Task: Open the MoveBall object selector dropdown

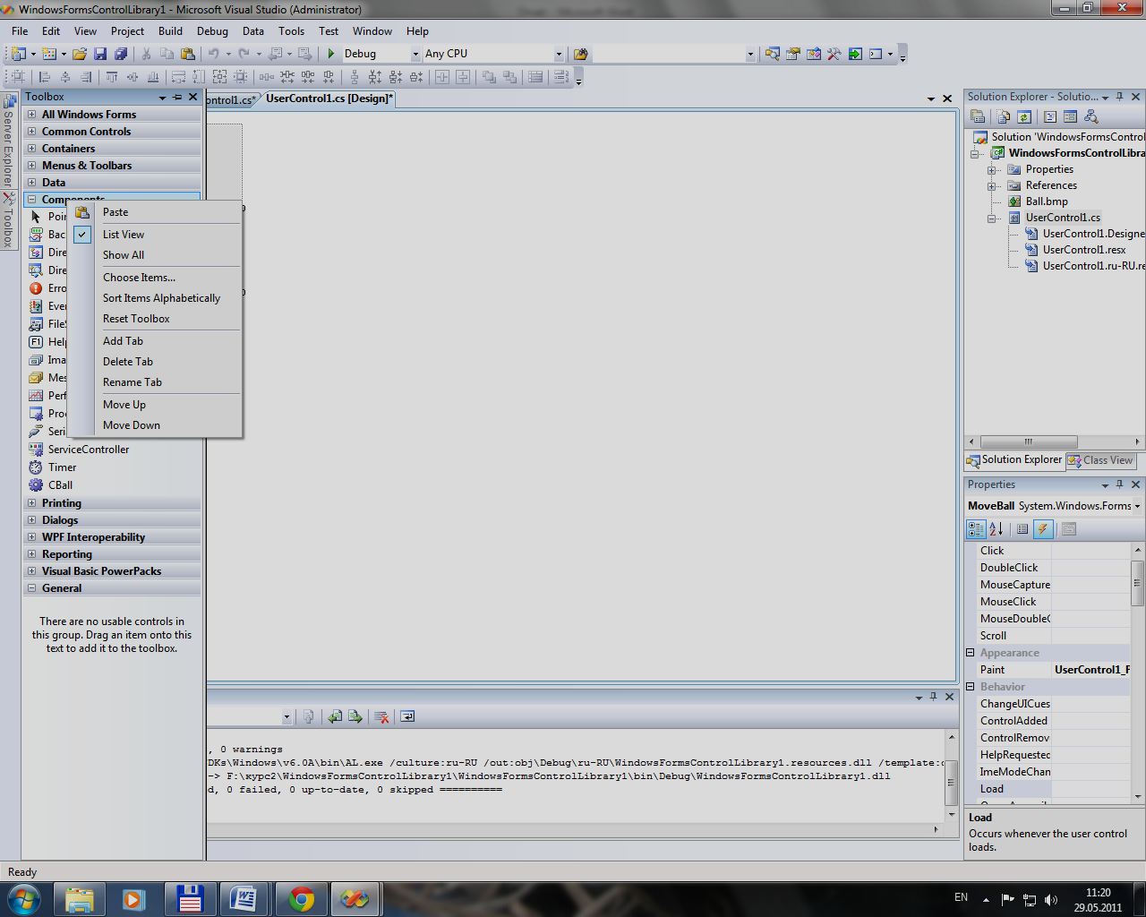Action: [x=1137, y=506]
